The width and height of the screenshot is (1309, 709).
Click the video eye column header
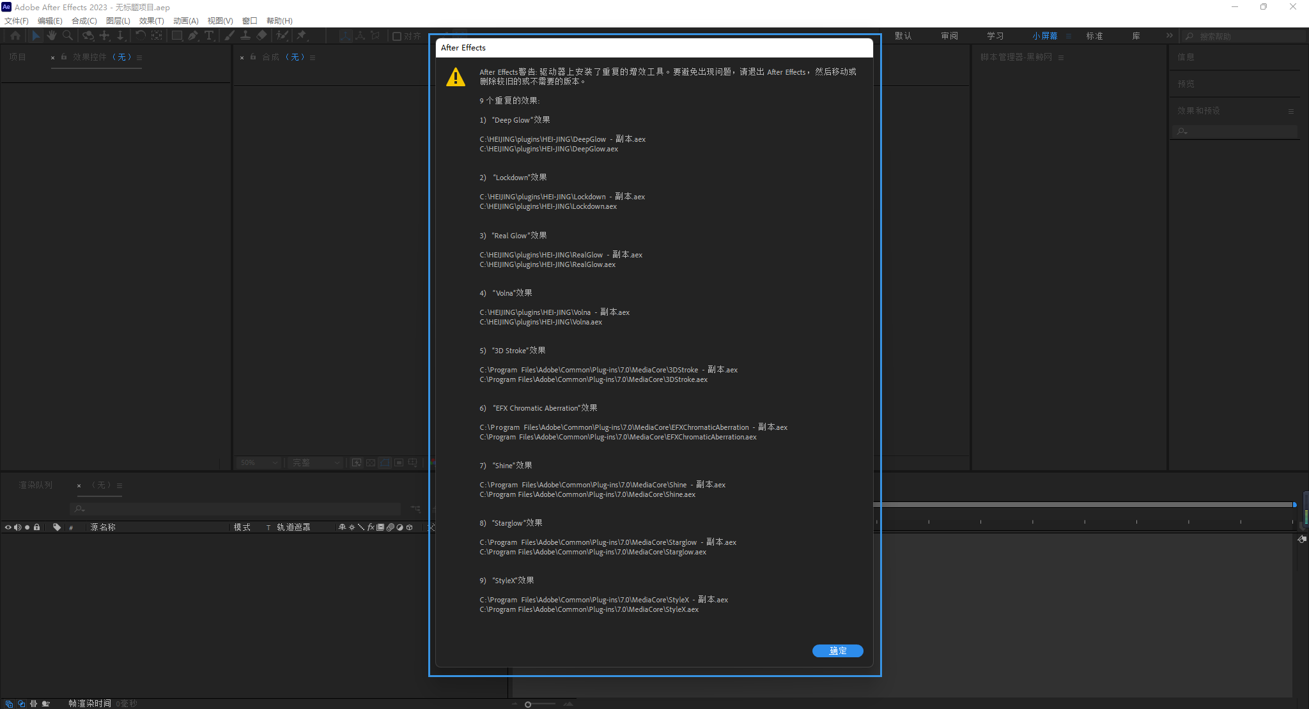[x=8, y=527]
